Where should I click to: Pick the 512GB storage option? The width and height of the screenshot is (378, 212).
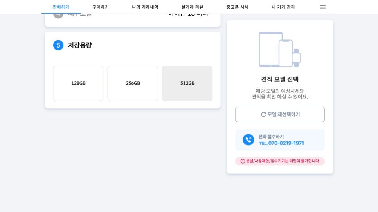click(x=187, y=83)
